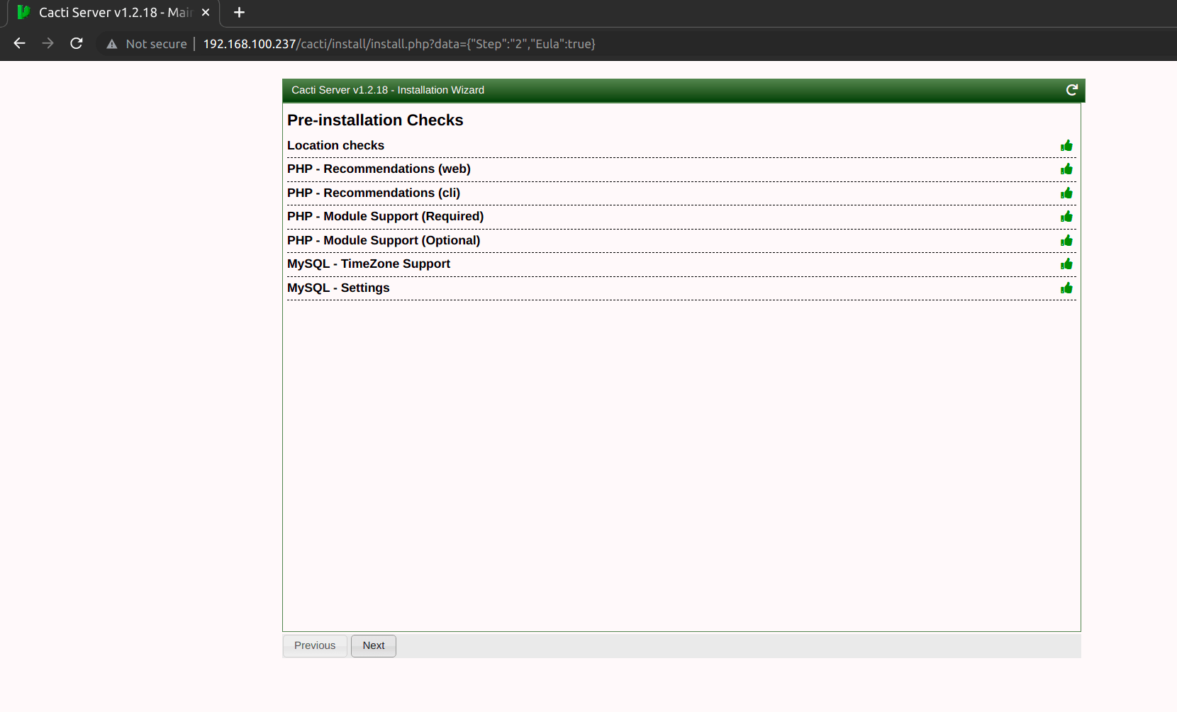Open a new browser tab
Image resolution: width=1177 pixels, height=712 pixels.
pos(239,12)
